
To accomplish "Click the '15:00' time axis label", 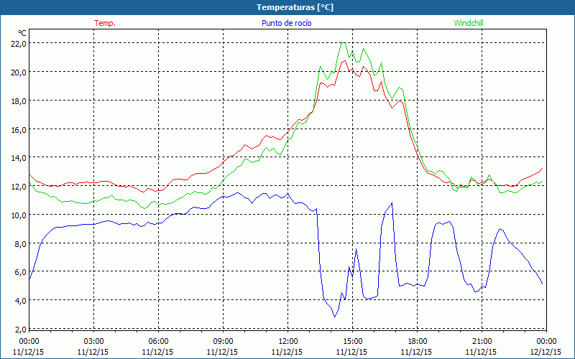I will 352,342.
